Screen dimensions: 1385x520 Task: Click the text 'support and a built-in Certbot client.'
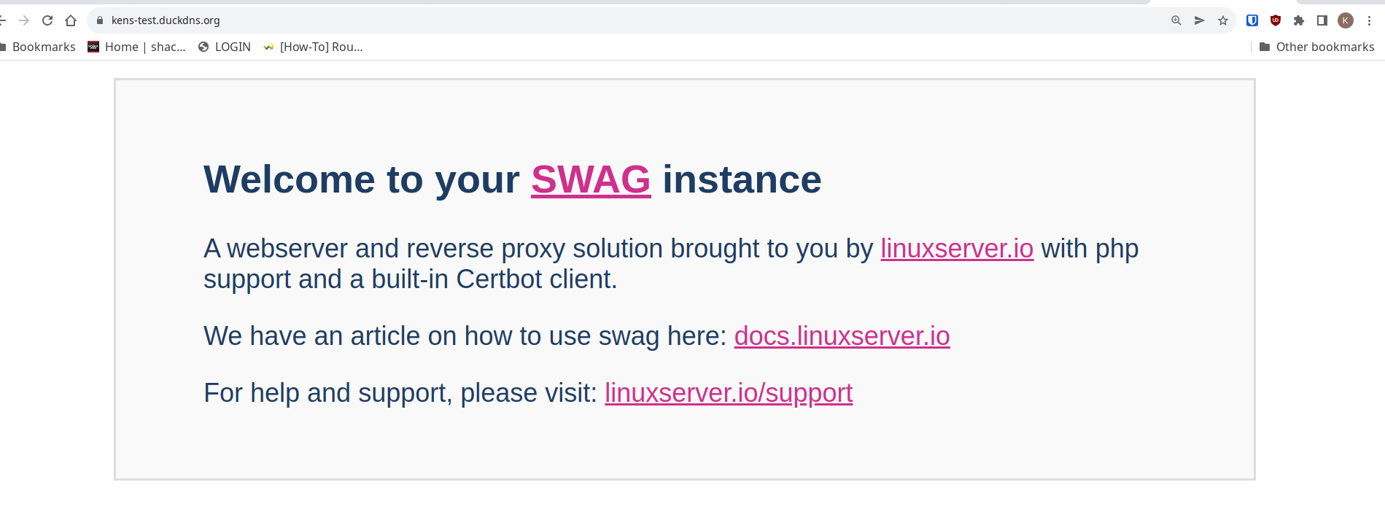(x=411, y=279)
